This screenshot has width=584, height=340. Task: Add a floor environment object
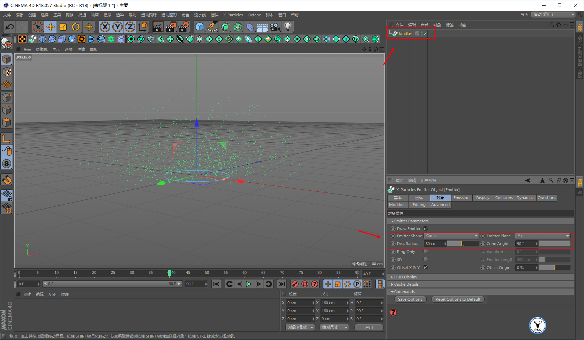coord(263,27)
